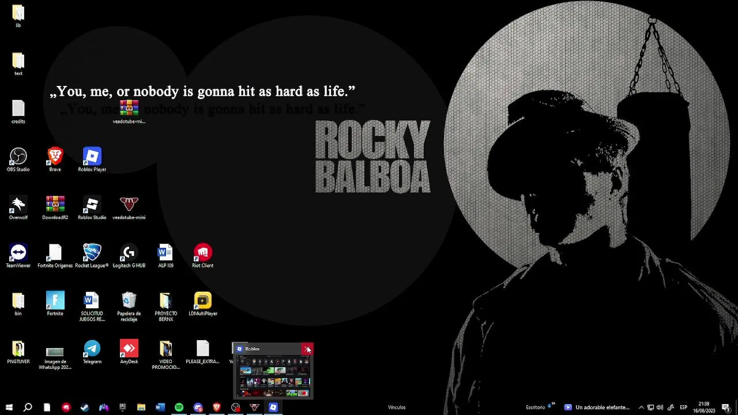Close the Roblox preview with red X
Image resolution: width=738 pixels, height=415 pixels.
click(307, 349)
